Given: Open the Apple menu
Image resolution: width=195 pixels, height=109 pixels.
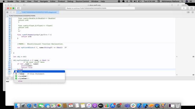Looking at the screenshot, I should pyautogui.click(x=4, y=1).
